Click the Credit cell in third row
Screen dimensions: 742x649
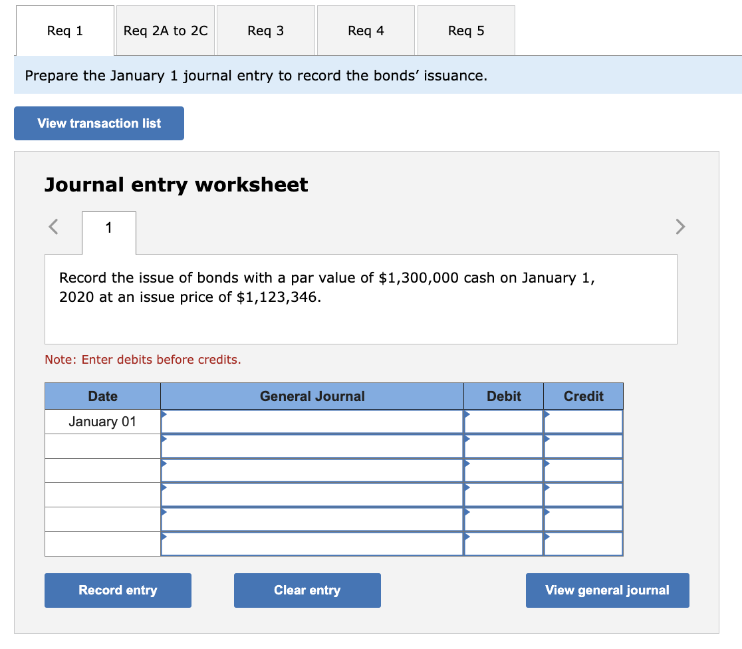[584, 471]
